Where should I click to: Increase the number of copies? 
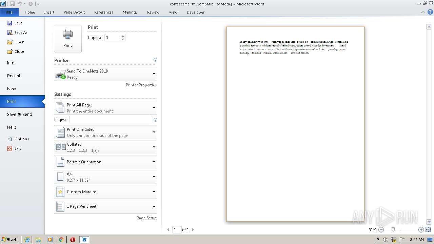pyautogui.click(x=123, y=36)
